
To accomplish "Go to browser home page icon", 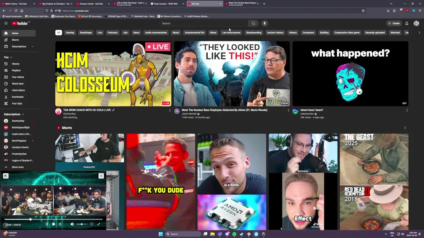I will click(x=22, y=11).
